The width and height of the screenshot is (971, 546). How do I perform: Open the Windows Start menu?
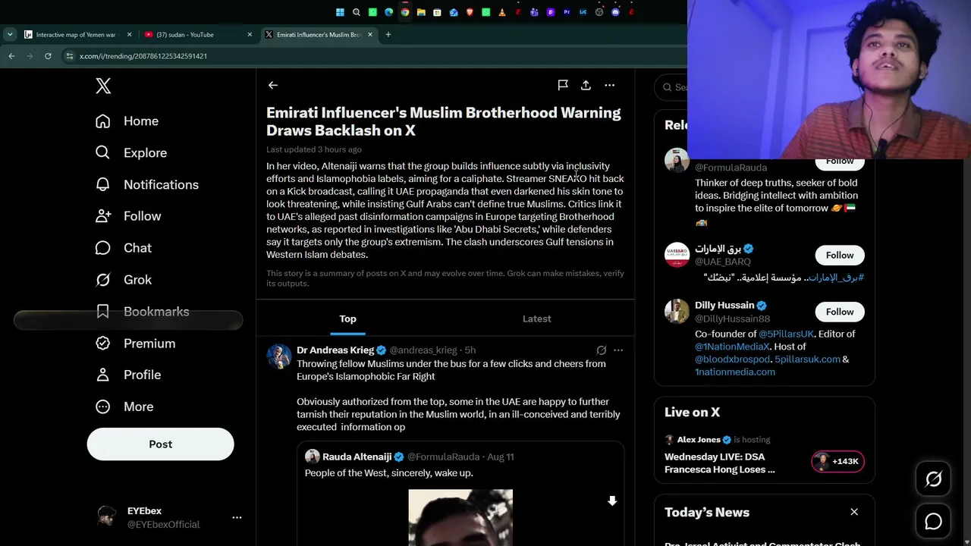point(340,12)
